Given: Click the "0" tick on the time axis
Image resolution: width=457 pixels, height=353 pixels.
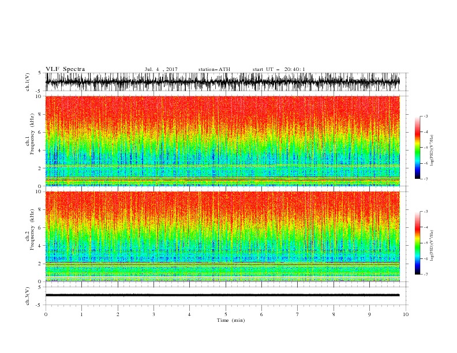Looking at the screenshot, I should click(x=46, y=314).
